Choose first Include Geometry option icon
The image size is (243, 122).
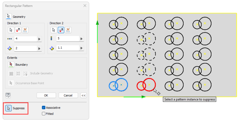[11, 74]
